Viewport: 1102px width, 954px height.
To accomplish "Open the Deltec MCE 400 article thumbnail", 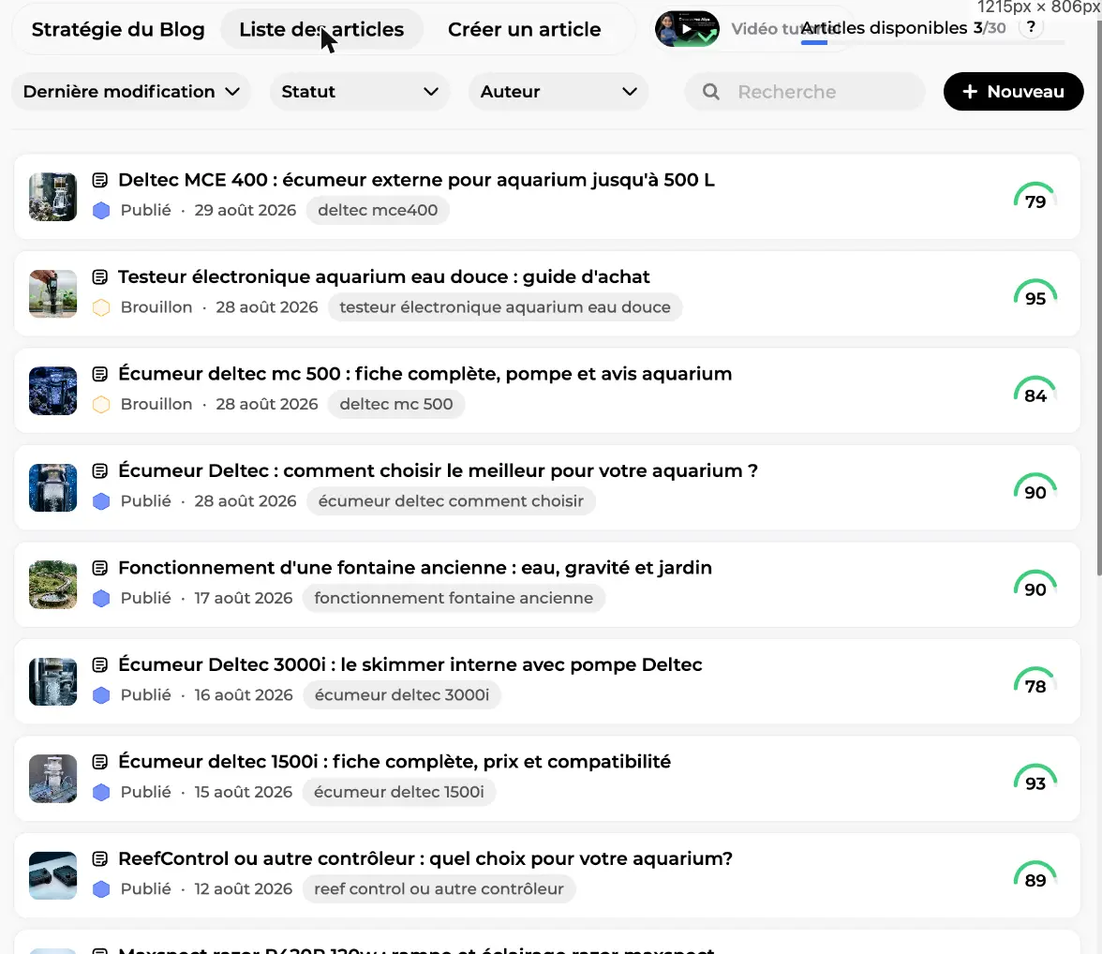I will [x=52, y=197].
